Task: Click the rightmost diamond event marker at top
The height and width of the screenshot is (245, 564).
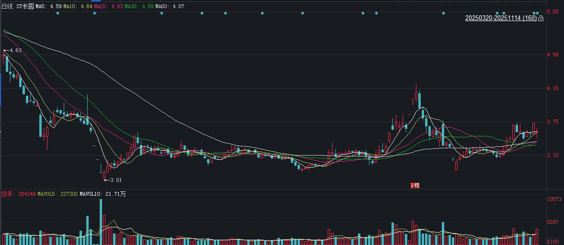Action: [x=538, y=13]
